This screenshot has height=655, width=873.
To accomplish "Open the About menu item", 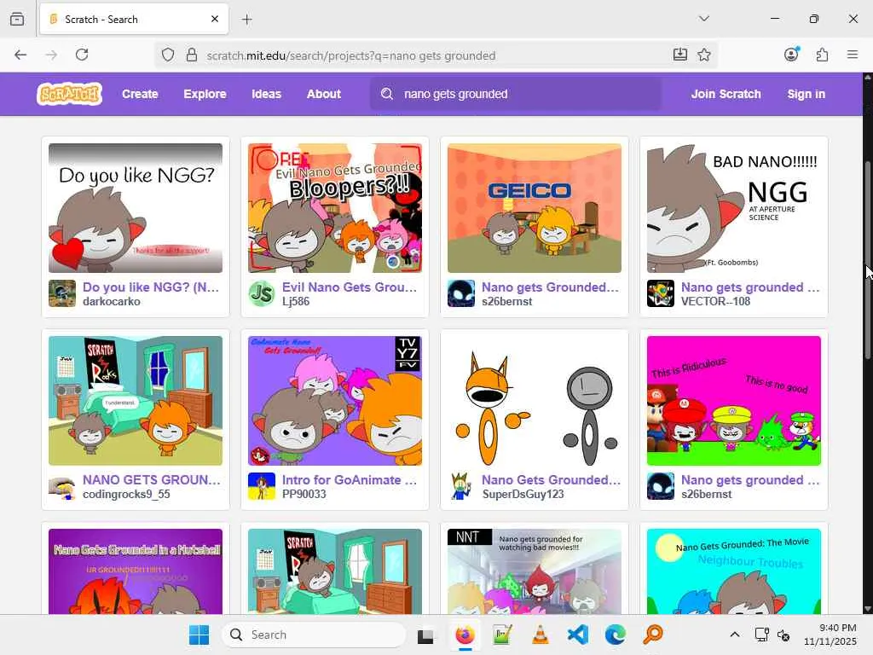I will (323, 94).
